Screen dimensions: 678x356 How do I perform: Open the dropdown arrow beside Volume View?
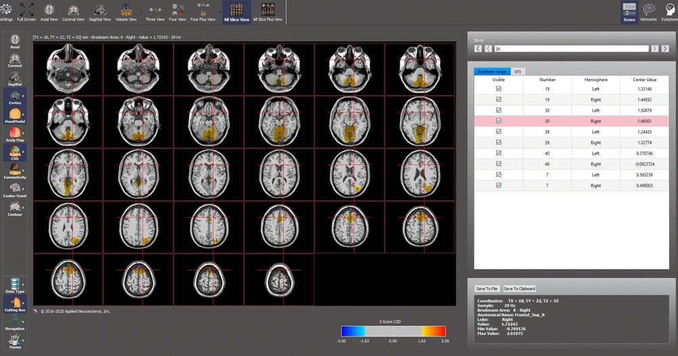pos(140,12)
